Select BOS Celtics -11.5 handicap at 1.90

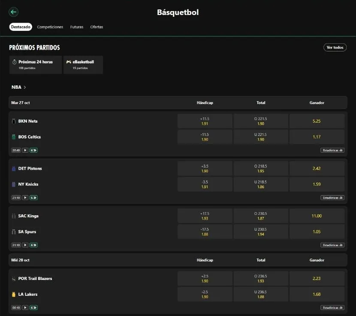(205, 137)
